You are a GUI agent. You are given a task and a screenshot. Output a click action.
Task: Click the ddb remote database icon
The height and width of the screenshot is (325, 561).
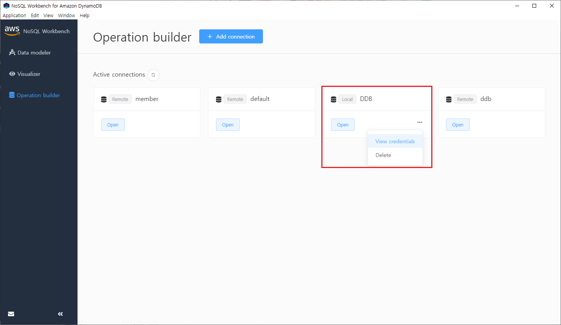point(449,99)
